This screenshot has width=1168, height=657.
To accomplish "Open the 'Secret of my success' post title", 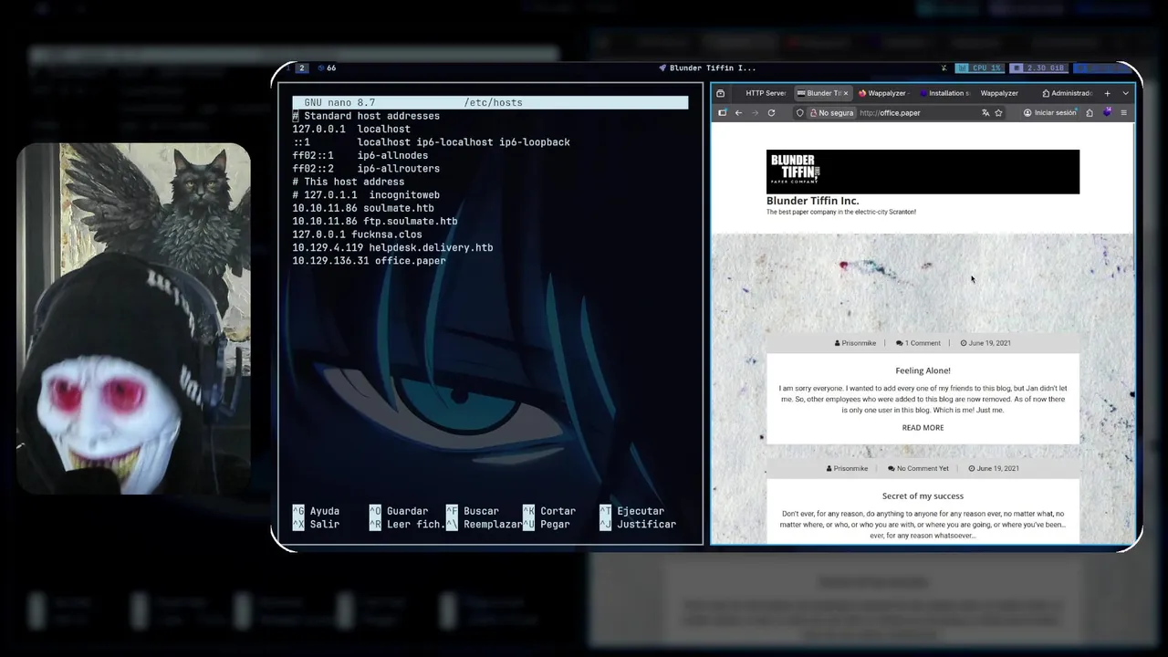I will pyautogui.click(x=923, y=495).
